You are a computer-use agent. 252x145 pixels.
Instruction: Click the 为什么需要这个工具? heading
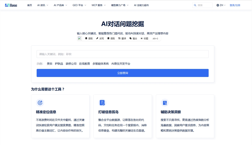[48, 89]
